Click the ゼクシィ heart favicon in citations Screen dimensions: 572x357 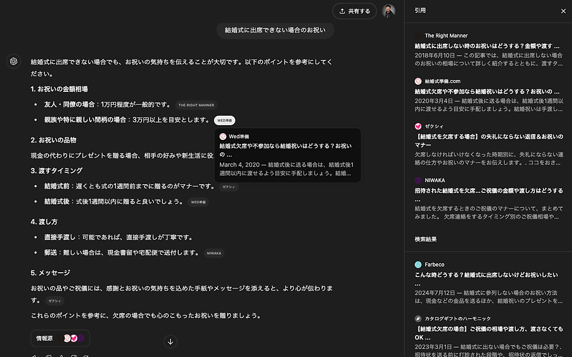tap(418, 126)
